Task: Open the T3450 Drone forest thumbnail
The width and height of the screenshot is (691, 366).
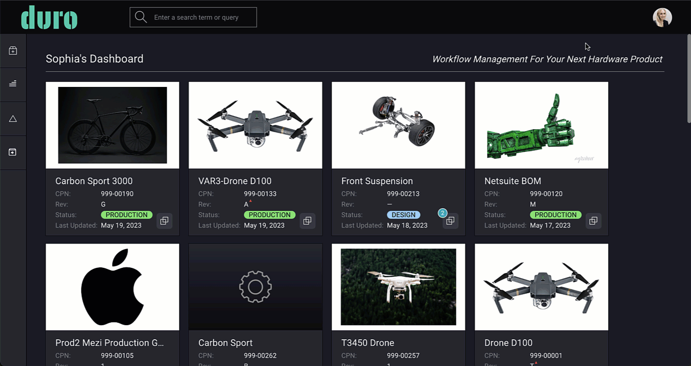Action: (x=398, y=287)
